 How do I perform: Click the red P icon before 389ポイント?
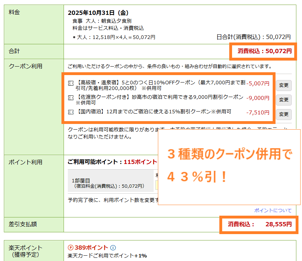point(71,248)
